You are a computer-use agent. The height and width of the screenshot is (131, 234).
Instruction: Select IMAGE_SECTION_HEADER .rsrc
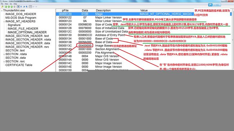pyautogui.click(x=27, y=47)
